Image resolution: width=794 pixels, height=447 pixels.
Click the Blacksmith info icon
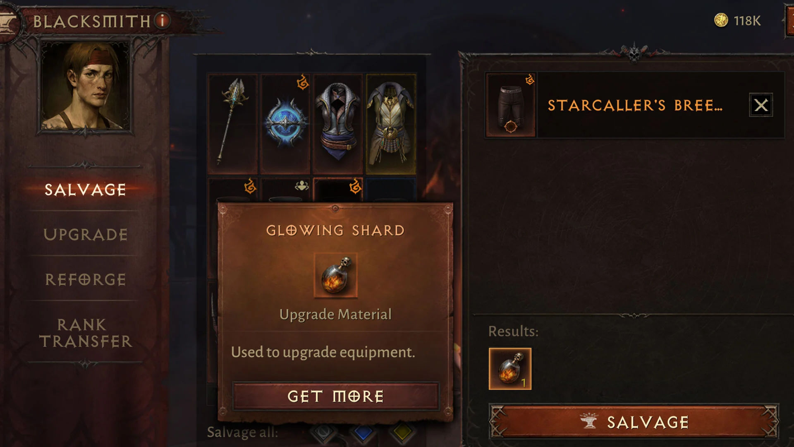click(x=163, y=20)
